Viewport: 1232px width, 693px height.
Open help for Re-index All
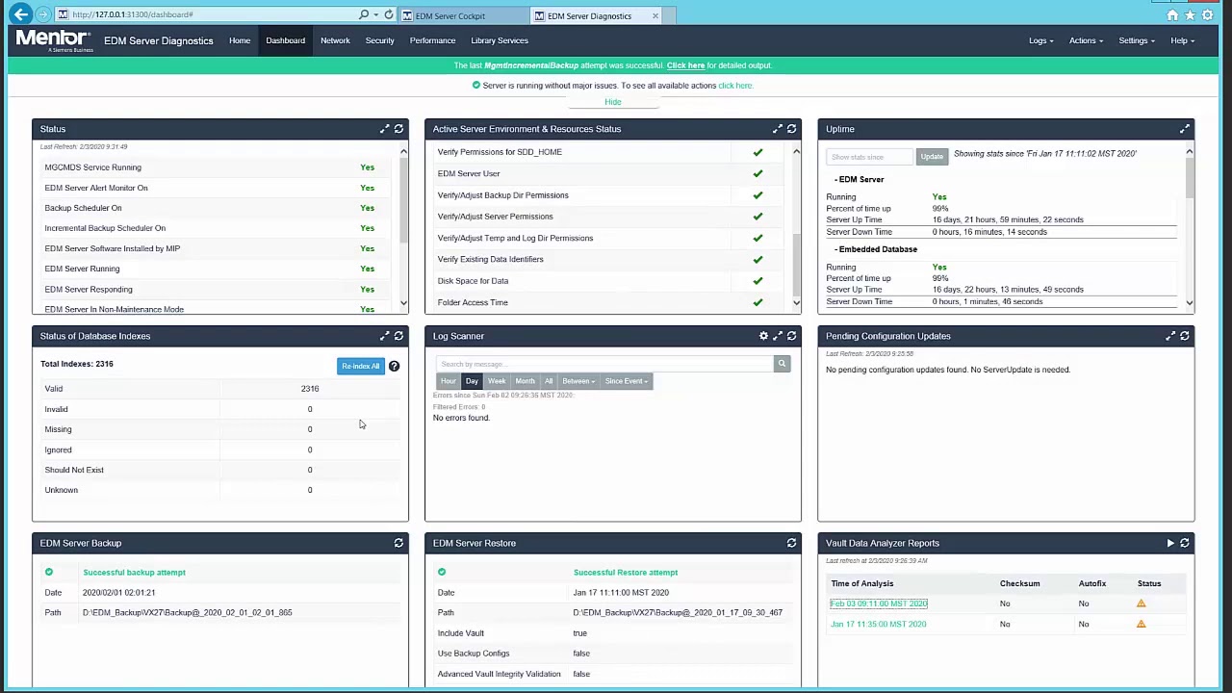click(394, 366)
